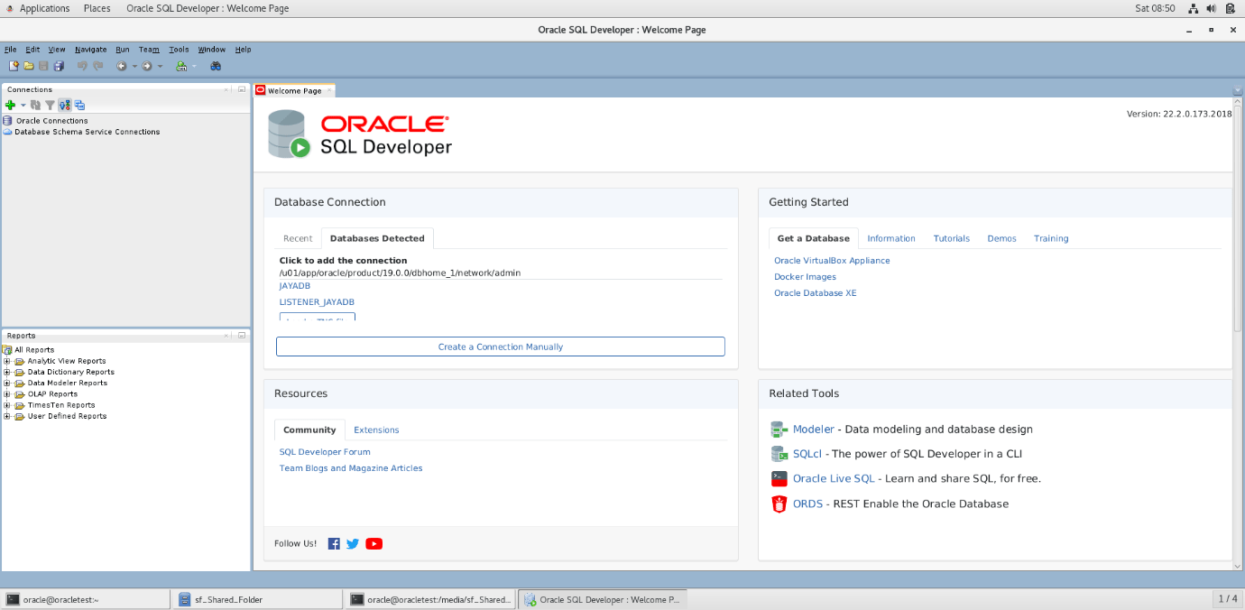Click the filter icon in the Connections panel
Screen dimensions: 1245x610
point(50,105)
